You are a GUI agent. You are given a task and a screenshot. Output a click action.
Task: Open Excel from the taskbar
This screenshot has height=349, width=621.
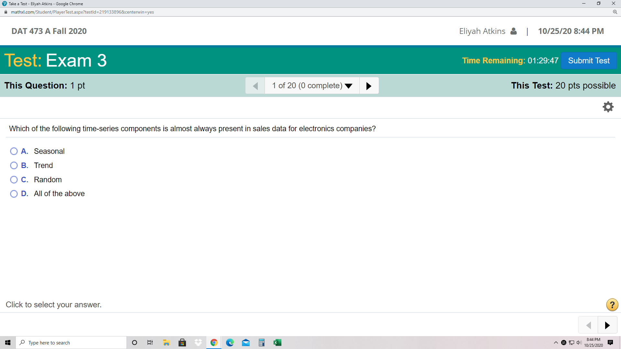277,343
